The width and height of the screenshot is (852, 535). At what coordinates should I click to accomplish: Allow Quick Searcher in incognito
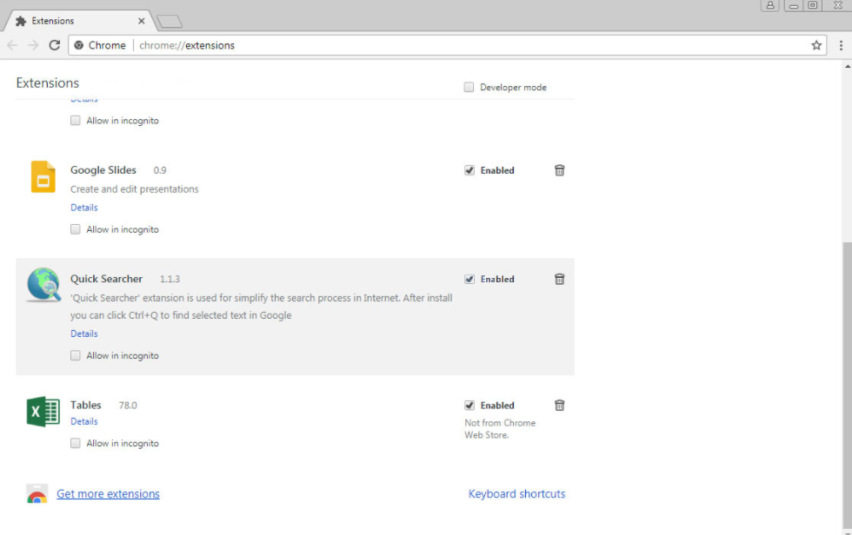(76, 355)
